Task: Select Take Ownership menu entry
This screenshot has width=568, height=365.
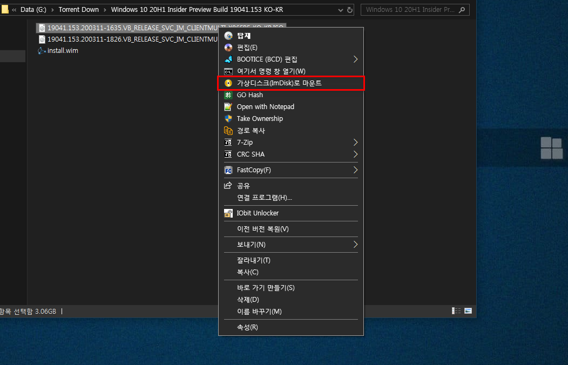Action: tap(291, 119)
